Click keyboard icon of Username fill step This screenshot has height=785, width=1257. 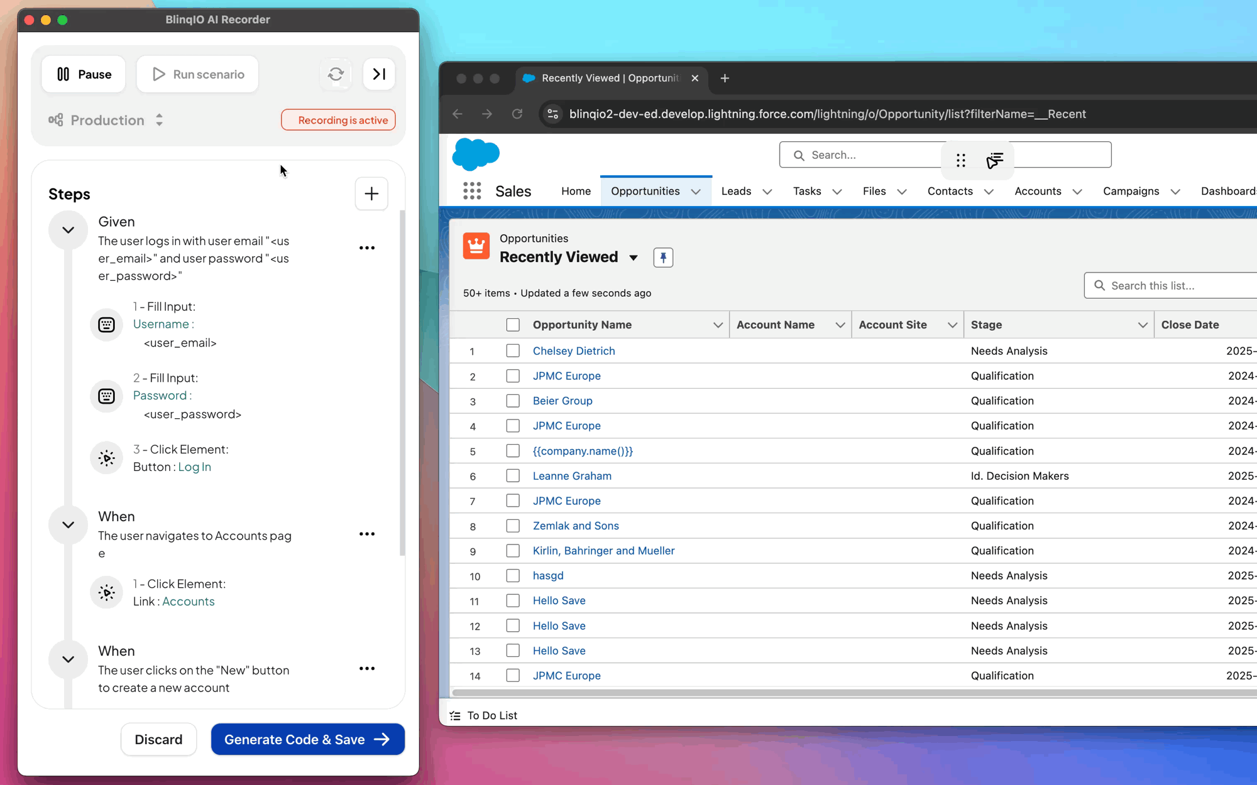tap(107, 325)
